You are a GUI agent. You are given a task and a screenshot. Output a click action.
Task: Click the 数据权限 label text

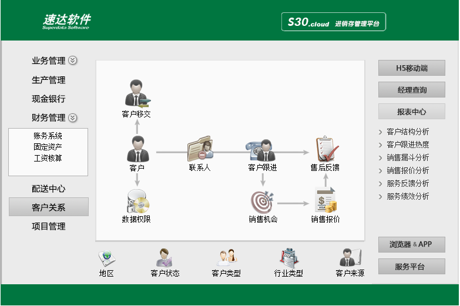[136, 219]
